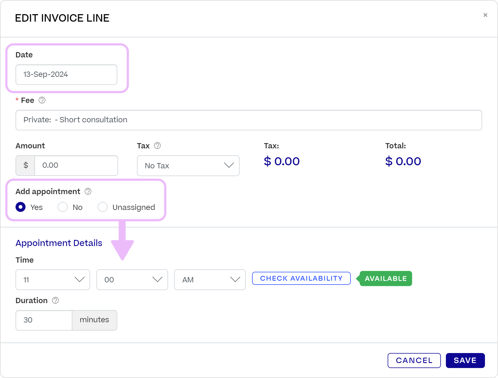Click the Appointment Details heading
The image size is (498, 378).
pos(59,243)
